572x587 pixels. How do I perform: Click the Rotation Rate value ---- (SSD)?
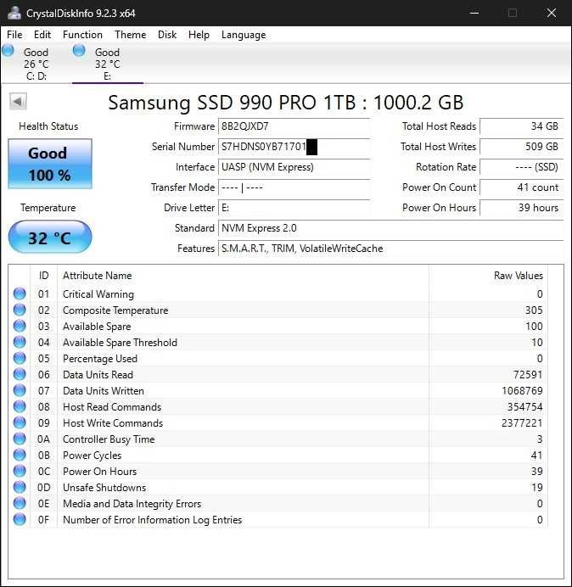[521, 167]
